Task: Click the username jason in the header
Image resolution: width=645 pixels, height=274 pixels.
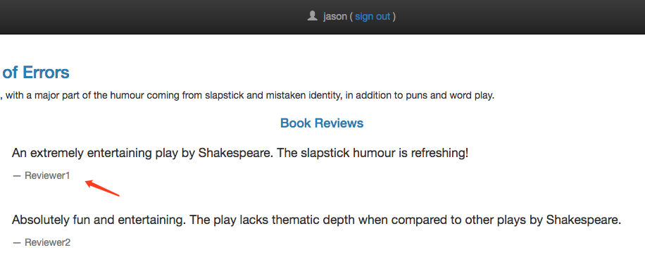Action: (x=335, y=16)
